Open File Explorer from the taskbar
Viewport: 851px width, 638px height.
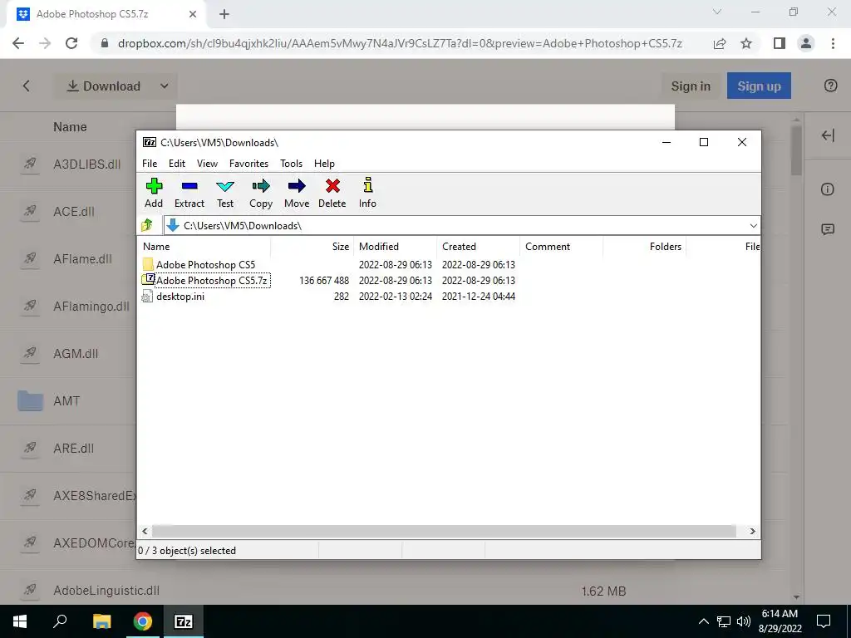(101, 621)
